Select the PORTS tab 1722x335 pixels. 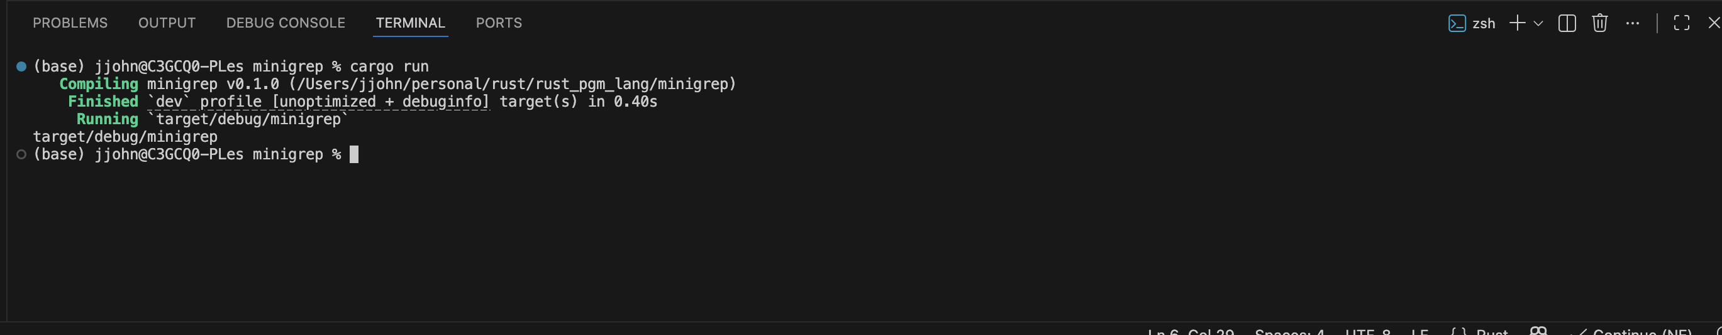click(x=499, y=23)
